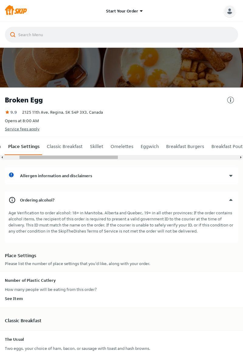Screen dimensions: 243x352
Task: Switch to the Classic Breakfast tab
Action: coord(64,147)
